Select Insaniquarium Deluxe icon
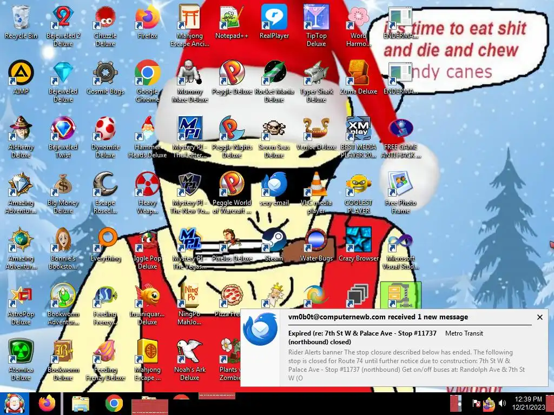 click(x=147, y=304)
